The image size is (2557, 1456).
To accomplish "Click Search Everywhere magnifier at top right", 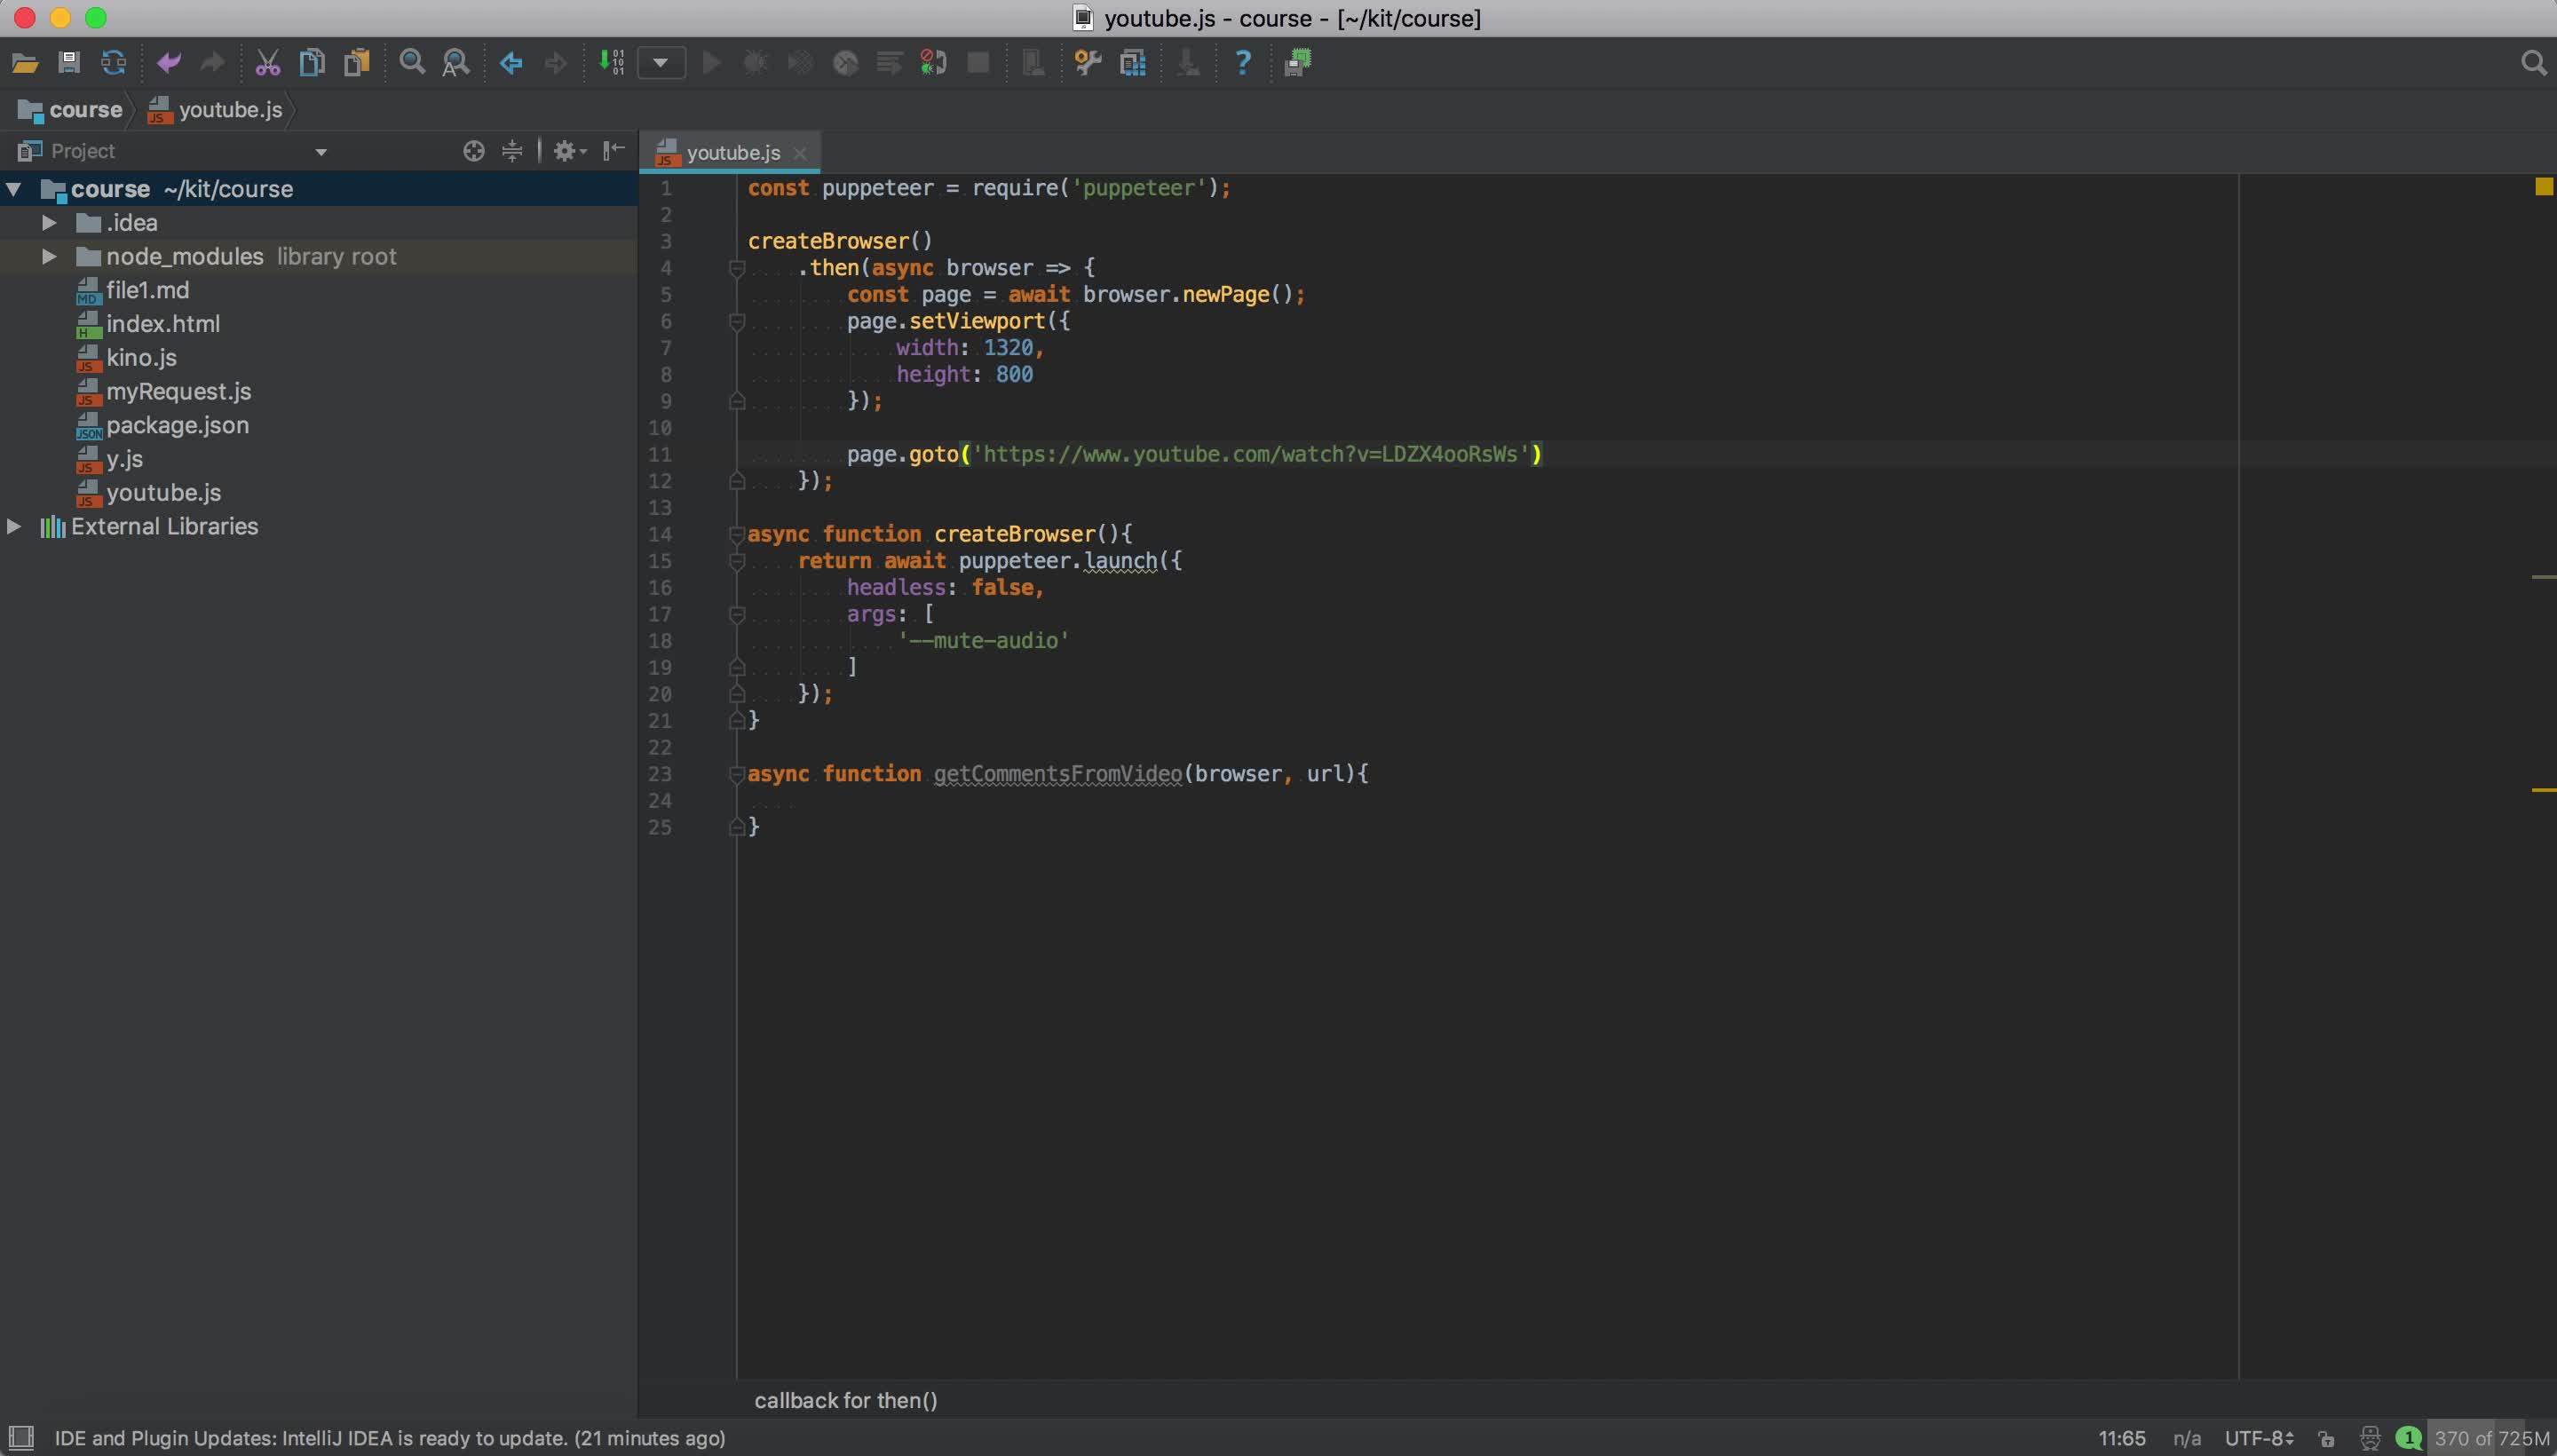I will 2533,64.
